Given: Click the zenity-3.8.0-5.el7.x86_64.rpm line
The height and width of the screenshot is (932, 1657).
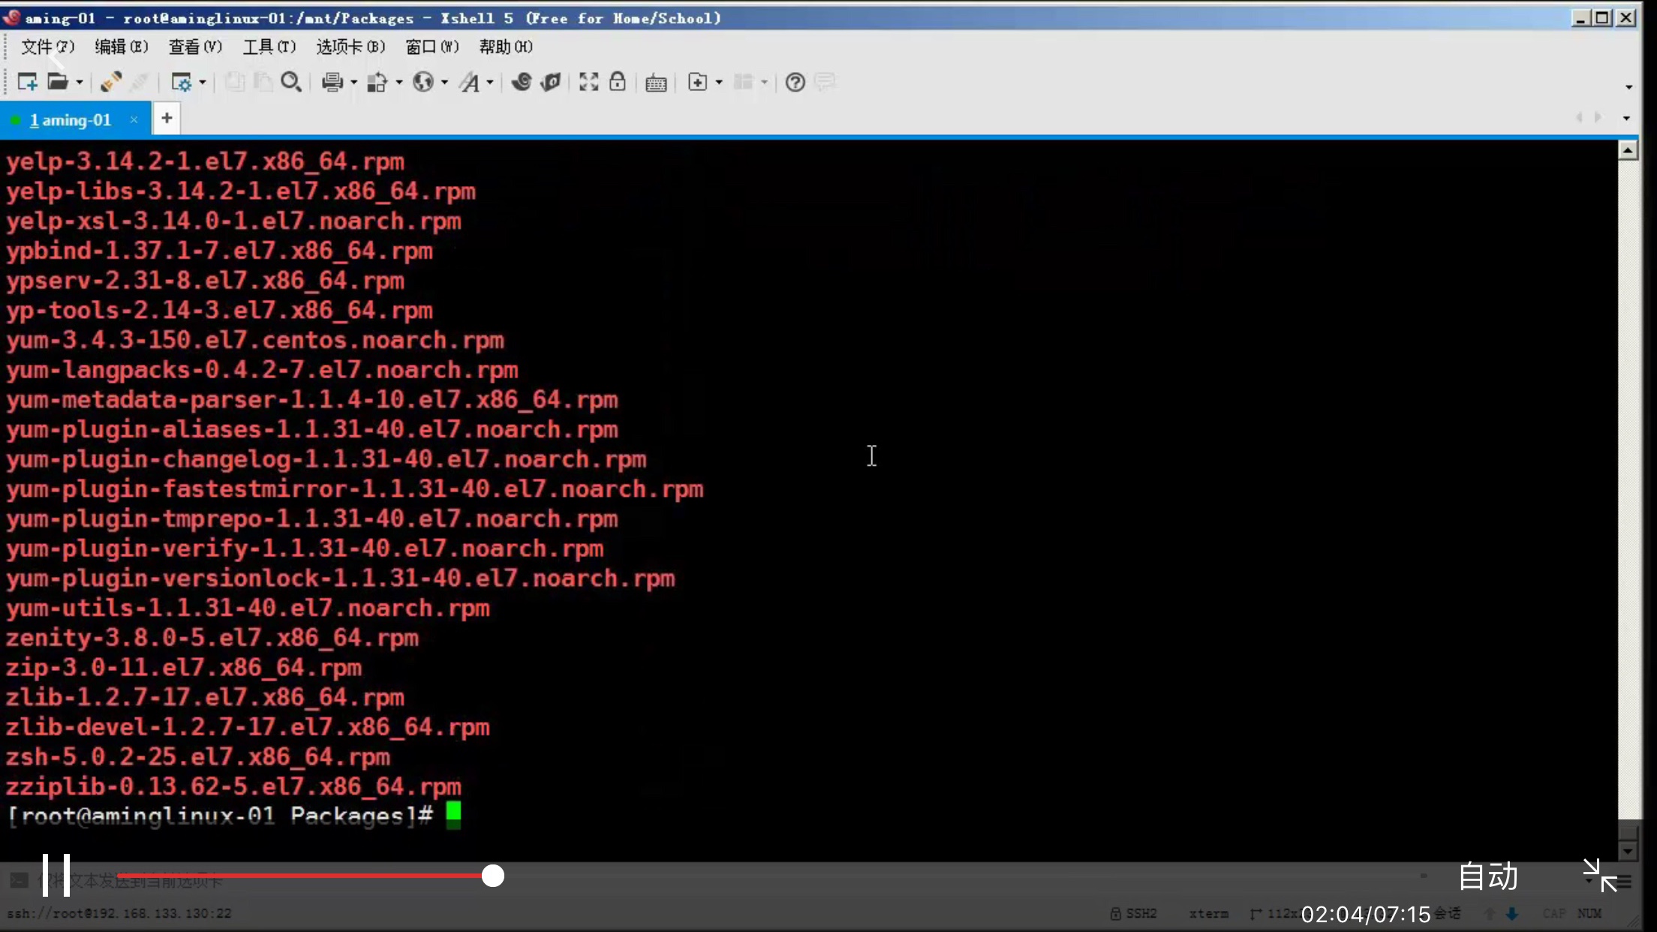Looking at the screenshot, I should tap(212, 638).
